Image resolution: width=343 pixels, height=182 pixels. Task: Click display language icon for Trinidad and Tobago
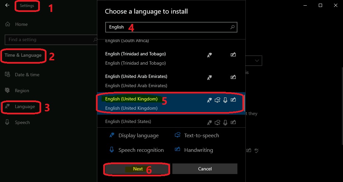[210, 55]
